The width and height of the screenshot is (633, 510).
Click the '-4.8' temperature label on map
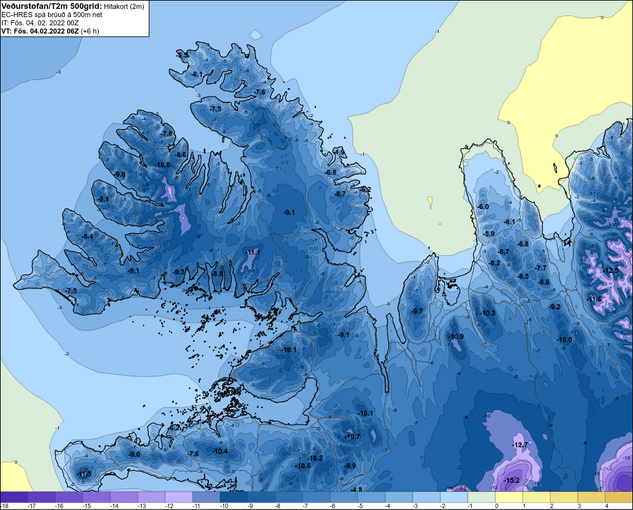coord(356,490)
